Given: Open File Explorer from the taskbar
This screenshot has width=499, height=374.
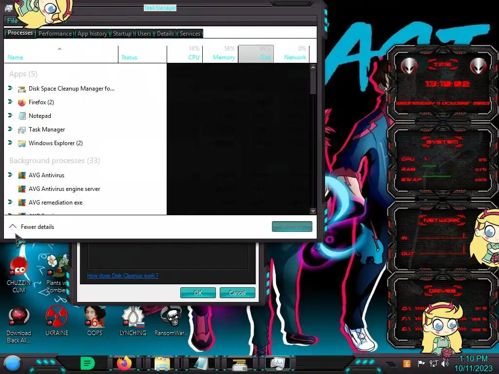Looking at the screenshot, I should (162, 363).
